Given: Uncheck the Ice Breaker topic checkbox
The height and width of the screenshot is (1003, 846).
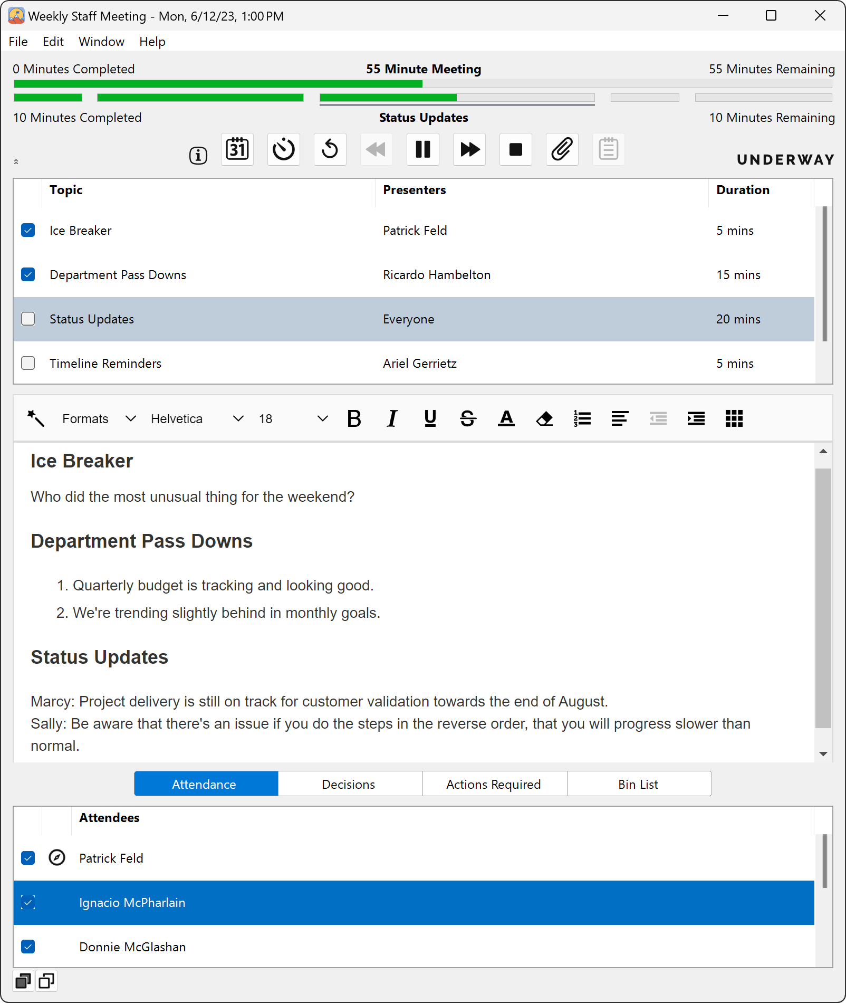Looking at the screenshot, I should (28, 231).
